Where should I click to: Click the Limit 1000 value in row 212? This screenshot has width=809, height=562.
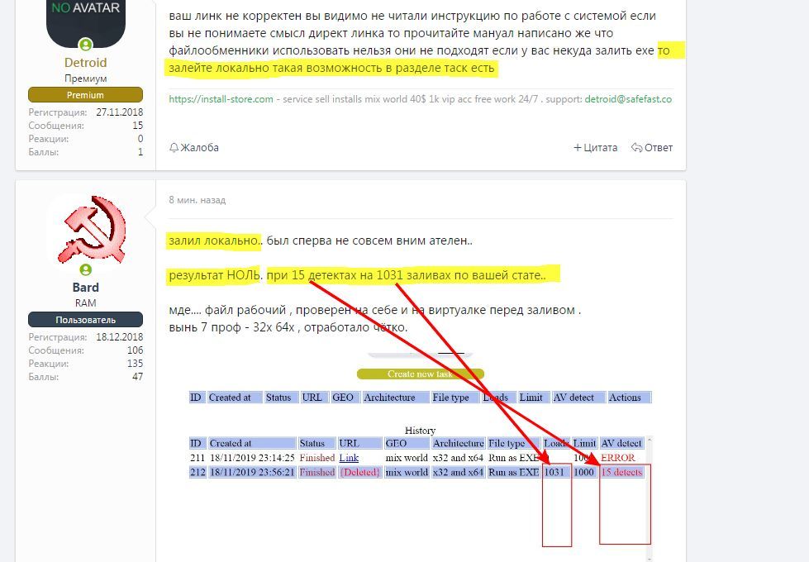coord(584,472)
